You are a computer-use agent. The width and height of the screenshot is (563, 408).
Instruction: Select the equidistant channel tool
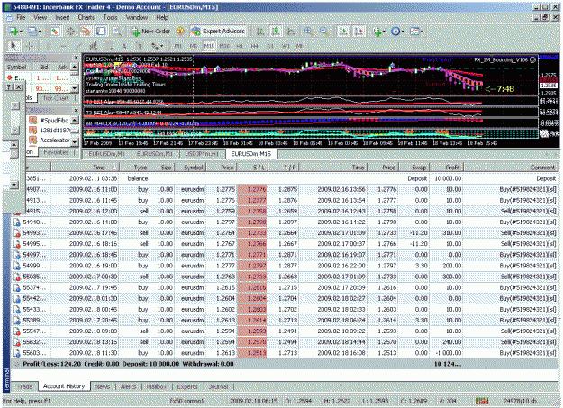coord(94,46)
